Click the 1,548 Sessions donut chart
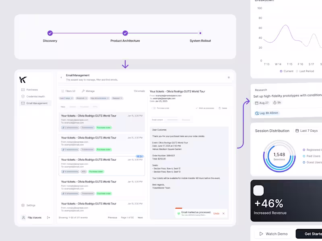This screenshot has height=241, width=322. tap(279, 156)
